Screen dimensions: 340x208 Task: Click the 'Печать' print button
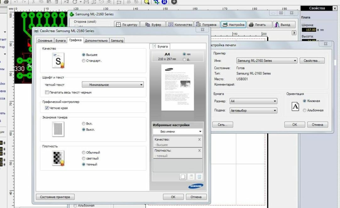coord(259,25)
